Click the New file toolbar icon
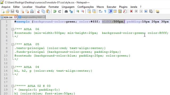 (3, 11)
